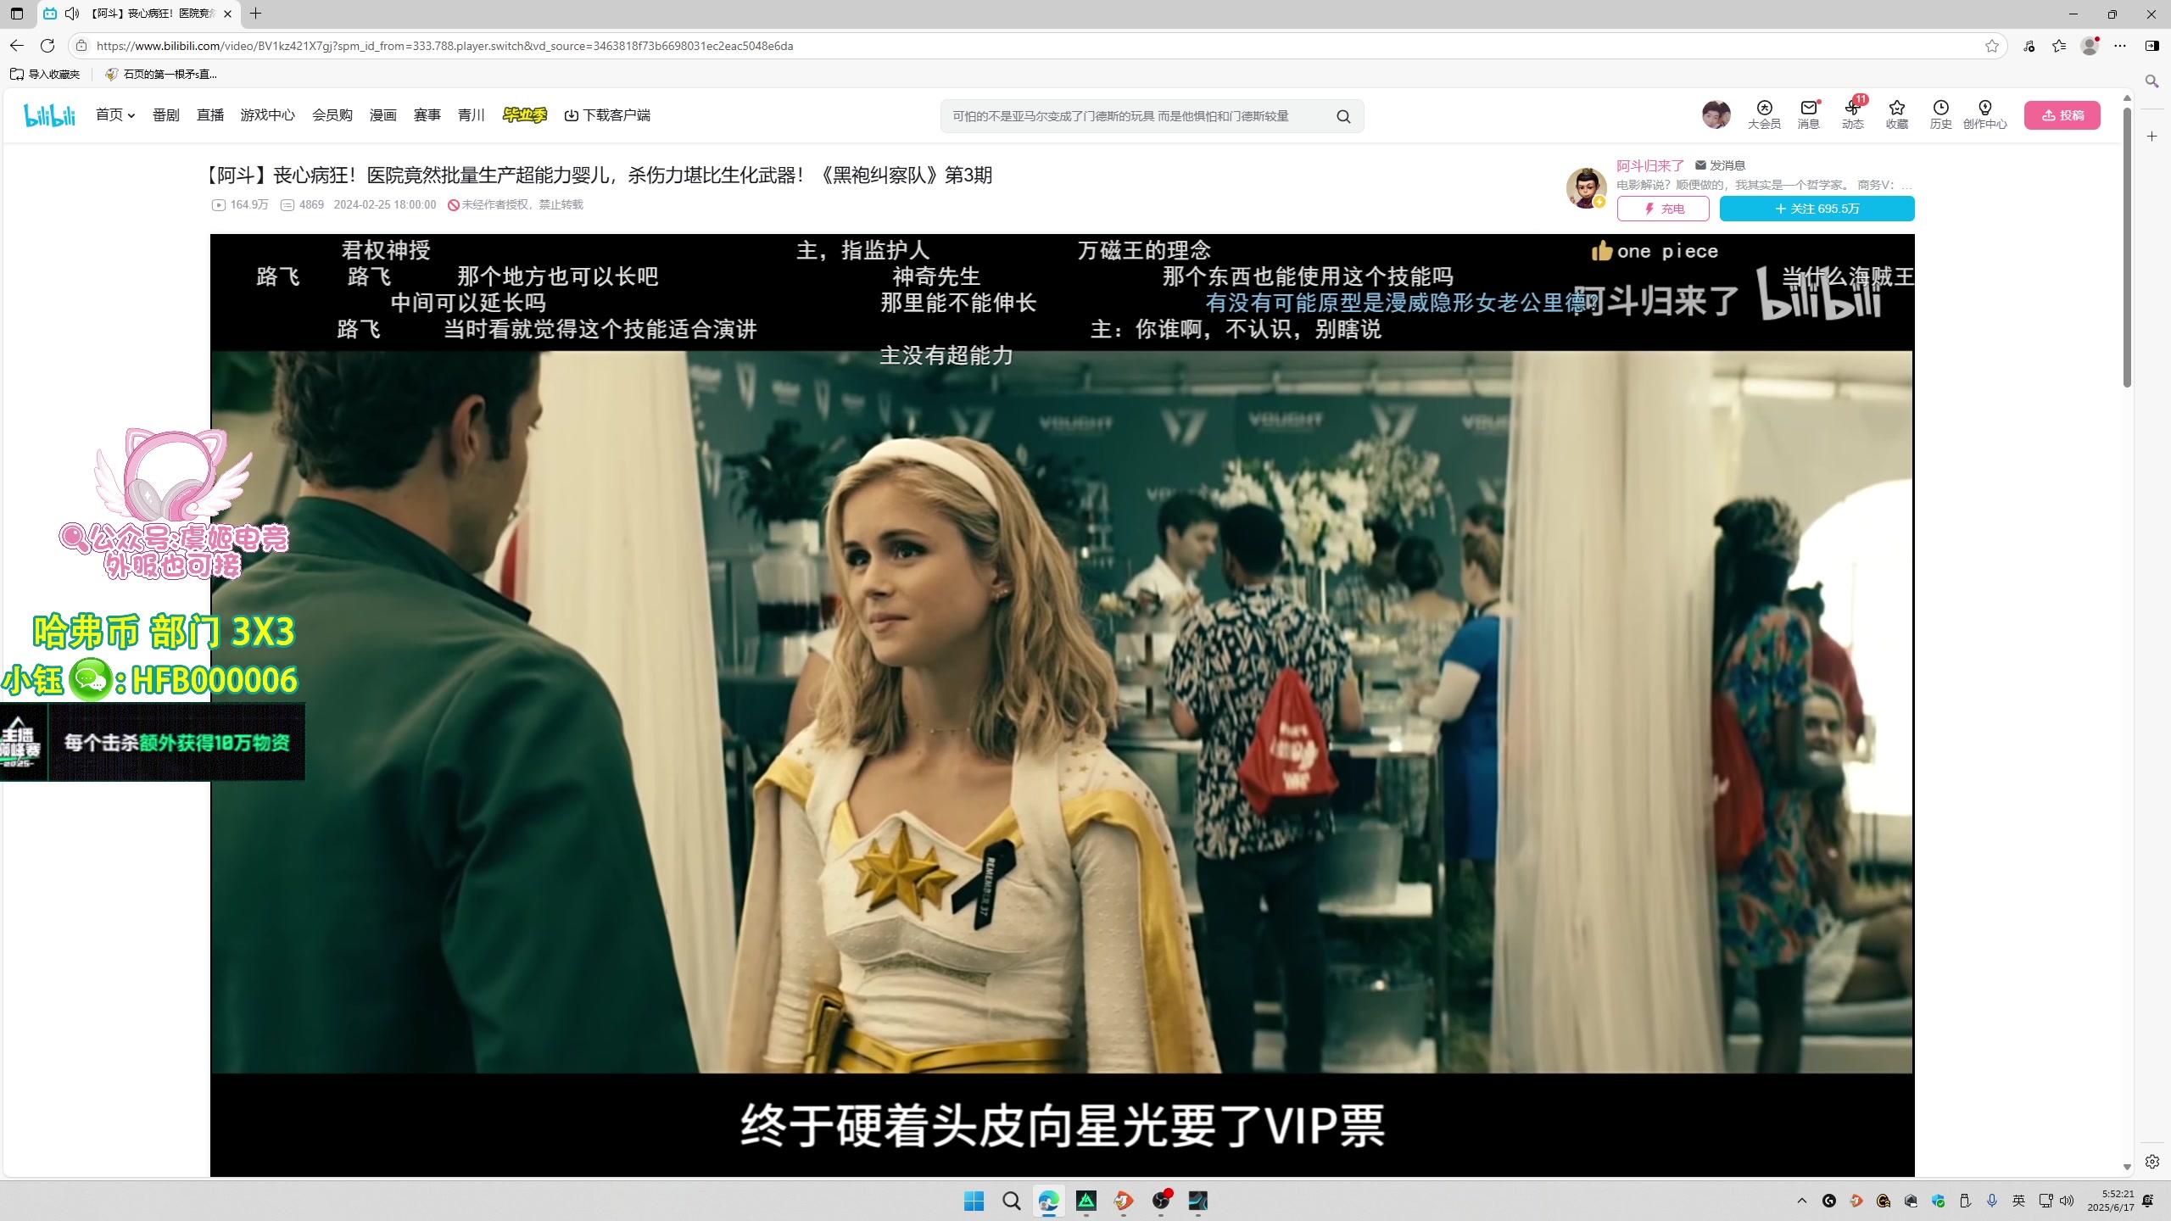The width and height of the screenshot is (2171, 1221).
Task: Click the uploader's avatar thumbnail
Action: [x=1586, y=187]
